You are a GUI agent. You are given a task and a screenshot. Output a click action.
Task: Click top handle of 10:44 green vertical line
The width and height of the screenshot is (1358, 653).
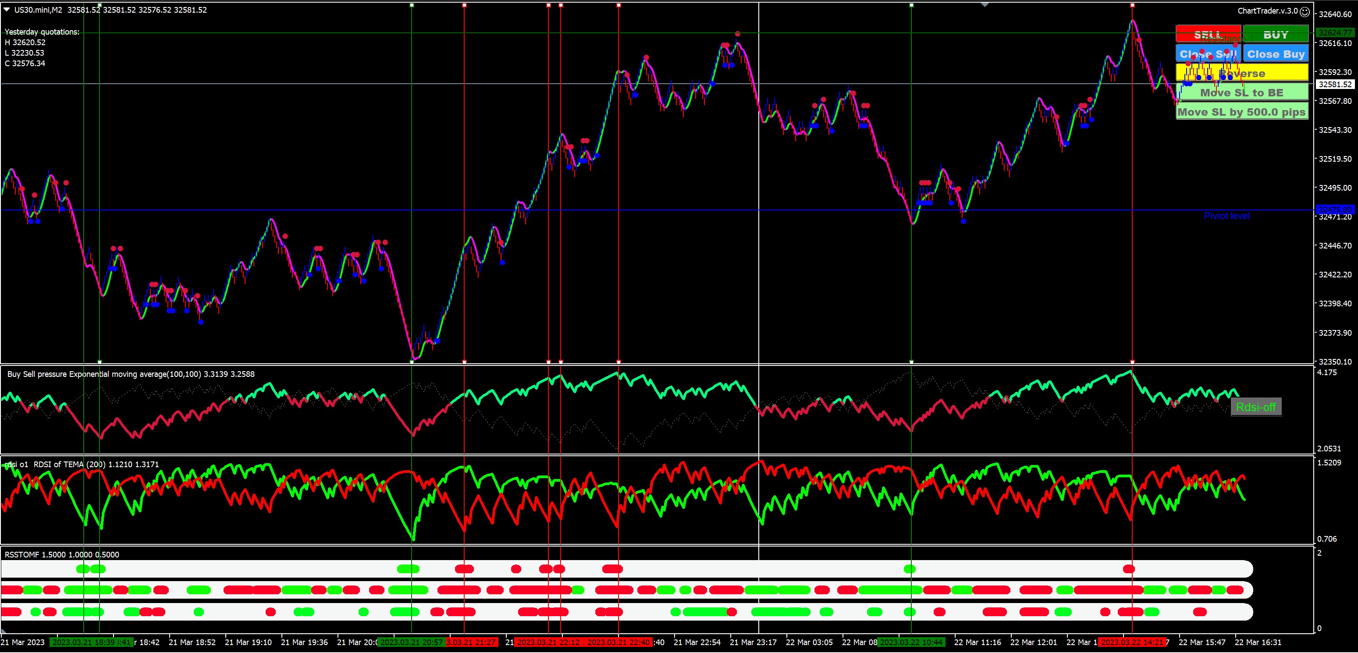911,5
